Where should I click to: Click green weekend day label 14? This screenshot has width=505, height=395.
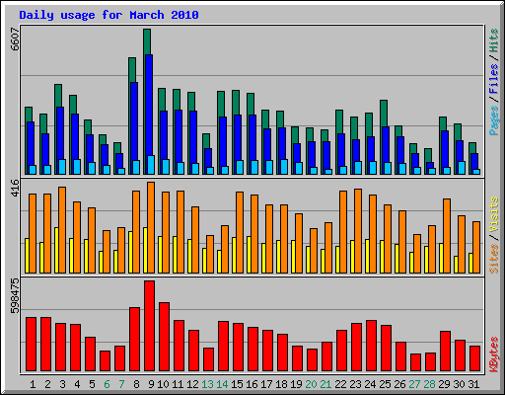tap(222, 384)
